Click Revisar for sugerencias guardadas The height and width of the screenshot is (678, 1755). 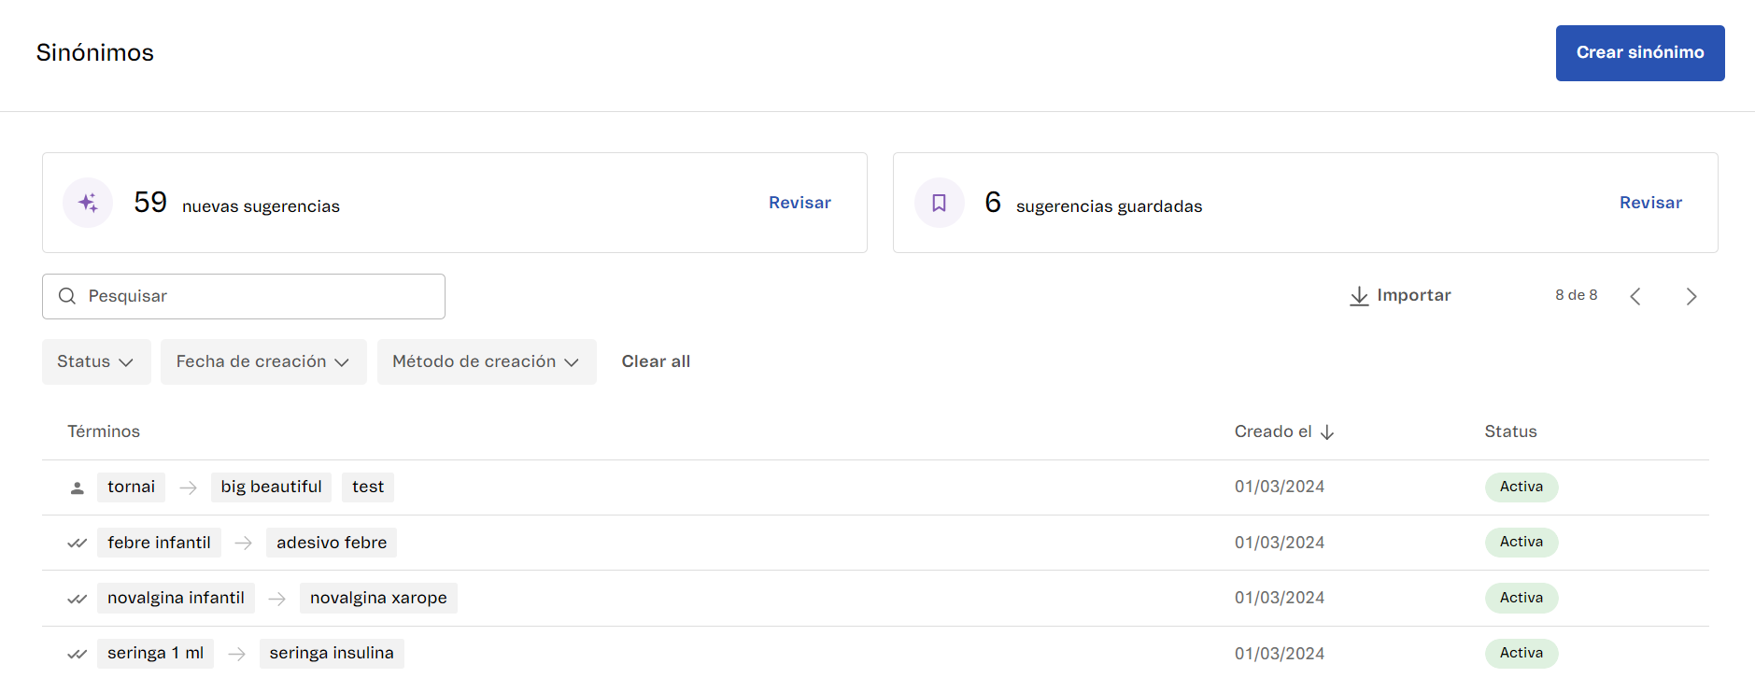[x=1650, y=203]
